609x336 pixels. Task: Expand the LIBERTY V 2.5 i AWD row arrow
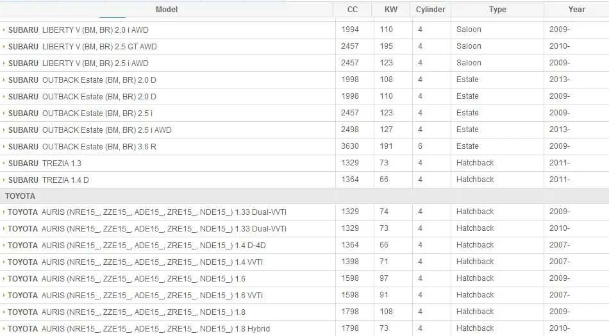4,63
